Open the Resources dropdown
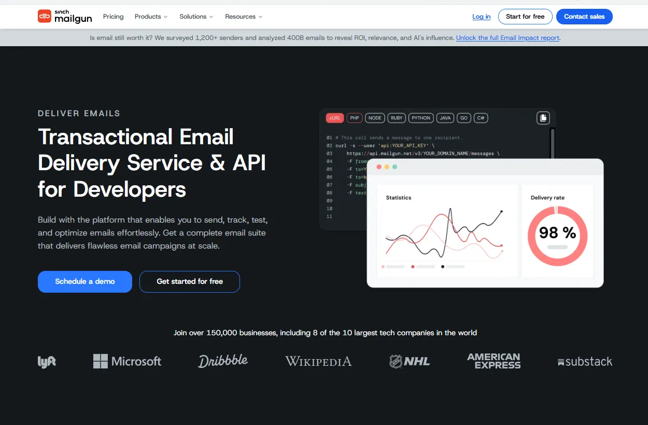This screenshot has width=648, height=425. pos(243,16)
